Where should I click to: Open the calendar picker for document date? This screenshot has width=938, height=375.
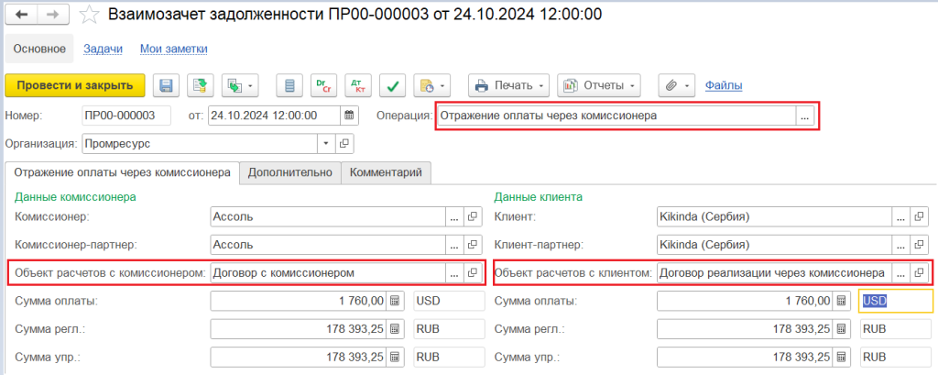coord(349,116)
